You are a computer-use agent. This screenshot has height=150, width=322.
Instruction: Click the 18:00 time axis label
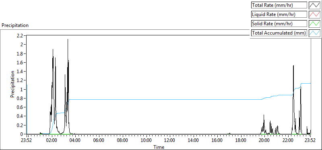pyautogui.click(x=241, y=141)
